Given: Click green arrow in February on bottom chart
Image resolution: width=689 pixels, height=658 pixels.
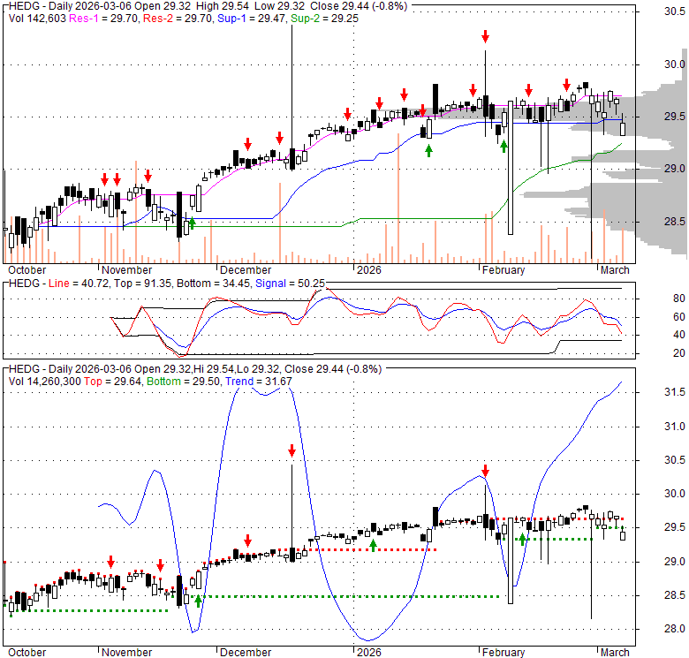Looking at the screenshot, I should (522, 539).
